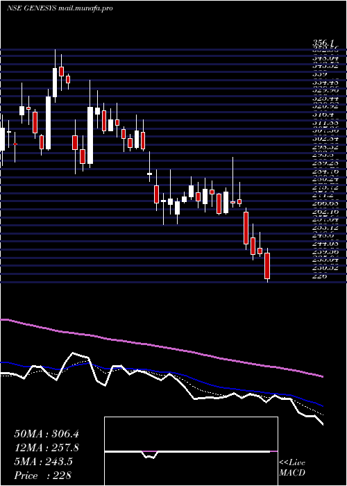Screen dimensions: 347x486
Task: Click the 302.84 price axis label
Action: (x=325, y=139)
